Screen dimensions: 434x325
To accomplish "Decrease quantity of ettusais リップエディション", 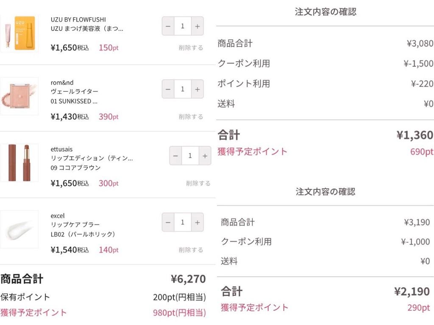I will pos(175,156).
